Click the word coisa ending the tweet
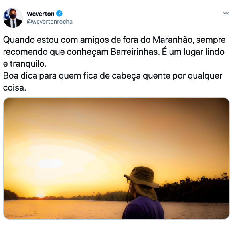The width and height of the screenshot is (235, 226). [x=14, y=88]
